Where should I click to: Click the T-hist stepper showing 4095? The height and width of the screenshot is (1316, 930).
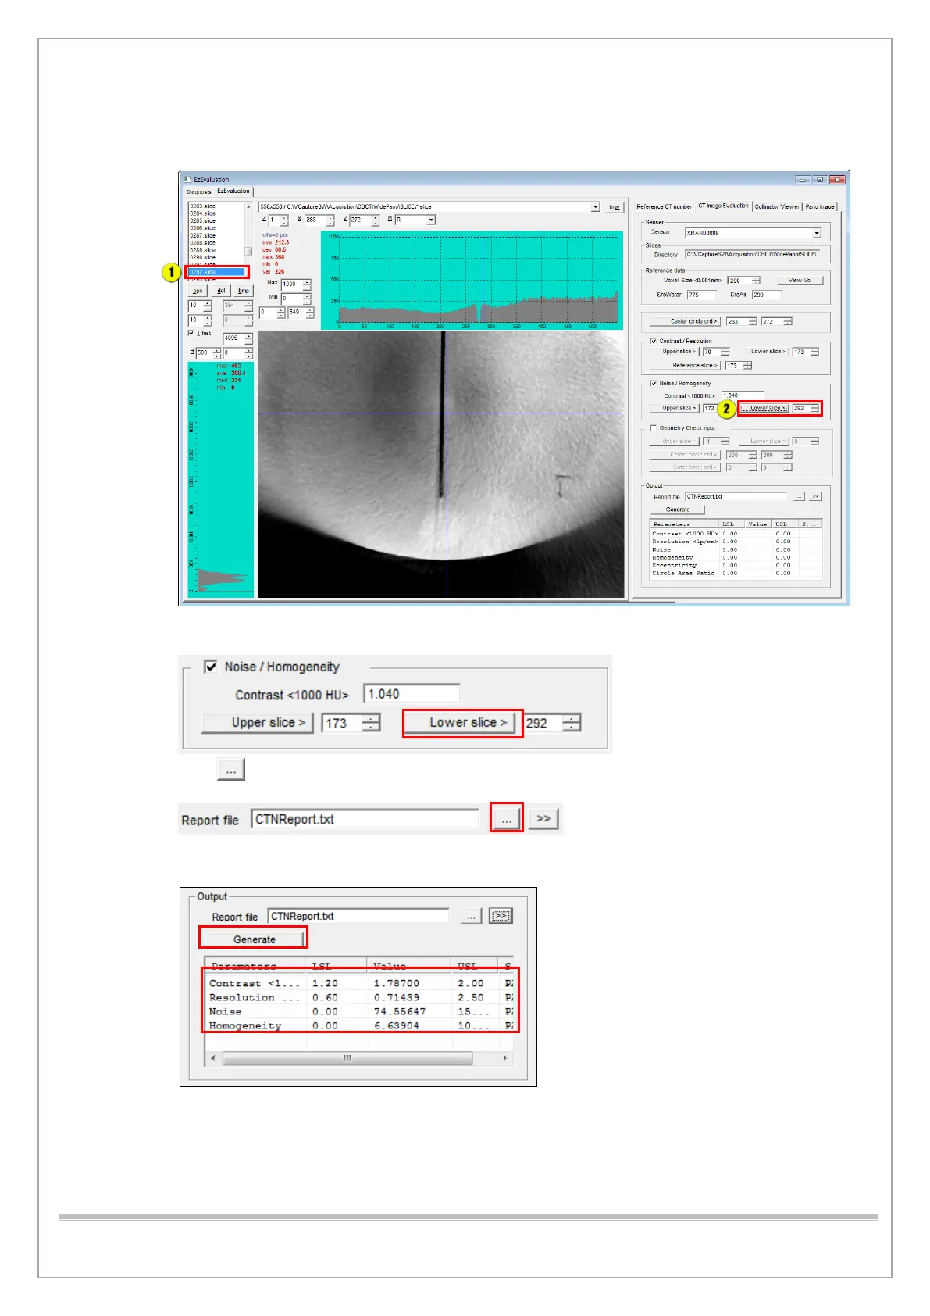click(x=238, y=338)
